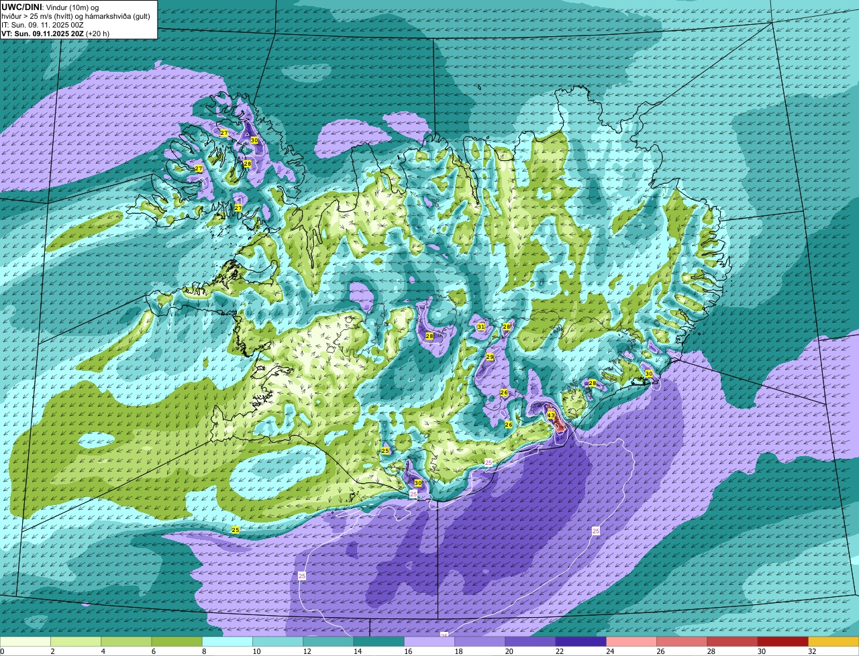Click the legend scale label 32

tap(812, 651)
